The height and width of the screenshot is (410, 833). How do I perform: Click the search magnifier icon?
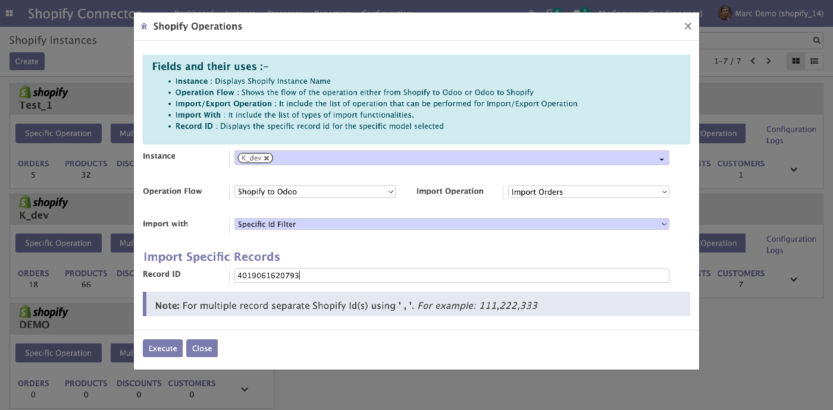coord(817,40)
